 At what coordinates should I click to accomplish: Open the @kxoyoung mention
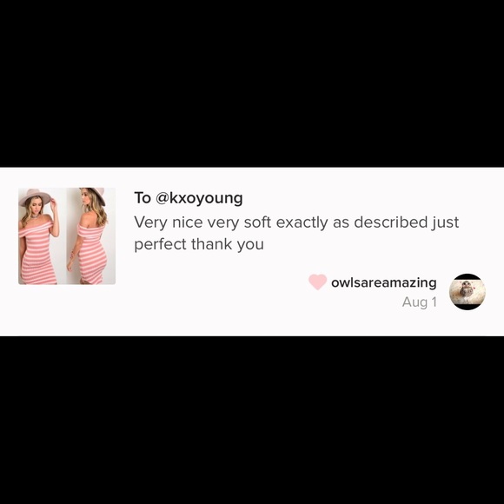199,198
